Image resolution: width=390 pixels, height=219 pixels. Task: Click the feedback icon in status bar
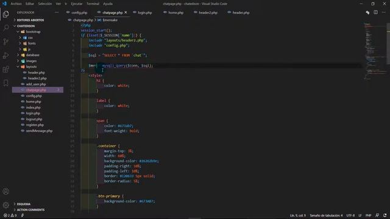click(377, 215)
